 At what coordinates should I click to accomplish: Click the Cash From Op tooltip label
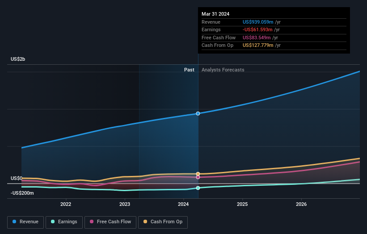click(217, 46)
